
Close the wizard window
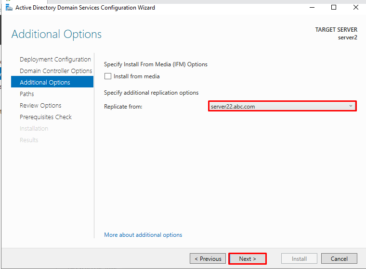click(x=356, y=8)
